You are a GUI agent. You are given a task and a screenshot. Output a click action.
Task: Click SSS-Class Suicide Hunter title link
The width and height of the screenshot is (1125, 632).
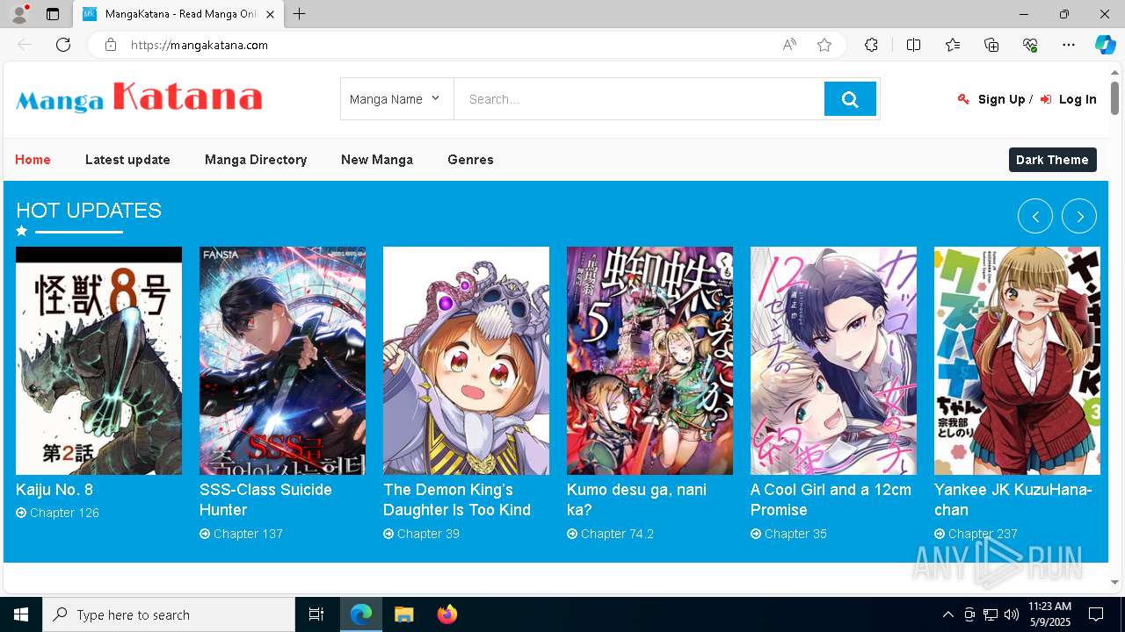(265, 499)
